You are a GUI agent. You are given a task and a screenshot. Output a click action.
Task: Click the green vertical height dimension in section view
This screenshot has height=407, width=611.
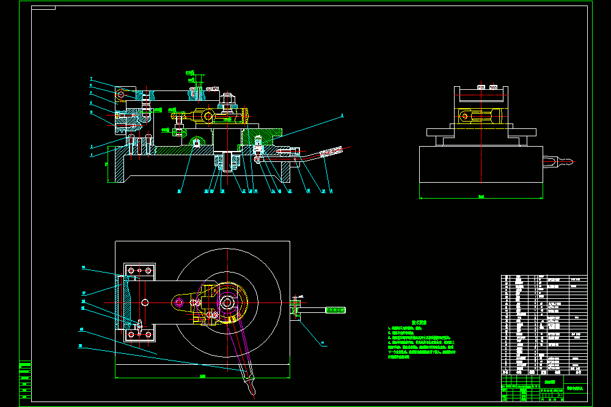pyautogui.click(x=107, y=164)
